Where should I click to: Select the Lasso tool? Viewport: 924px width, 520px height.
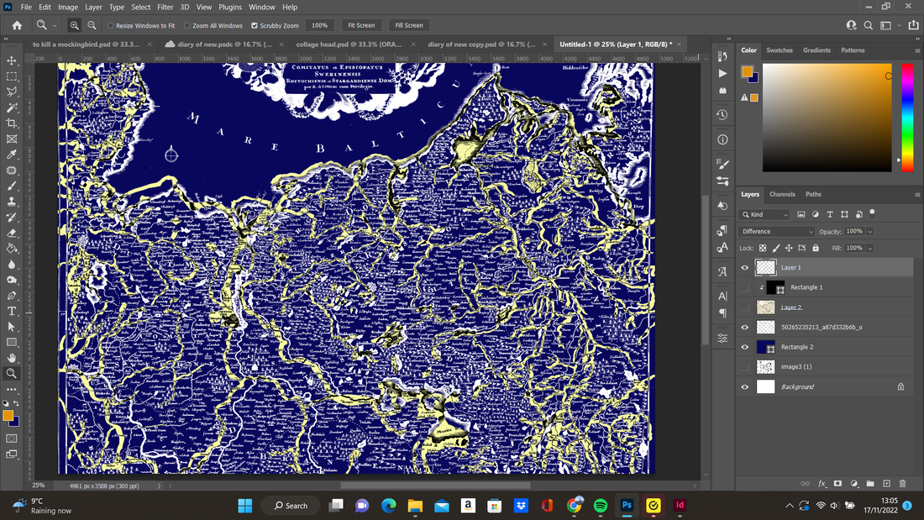(x=12, y=92)
